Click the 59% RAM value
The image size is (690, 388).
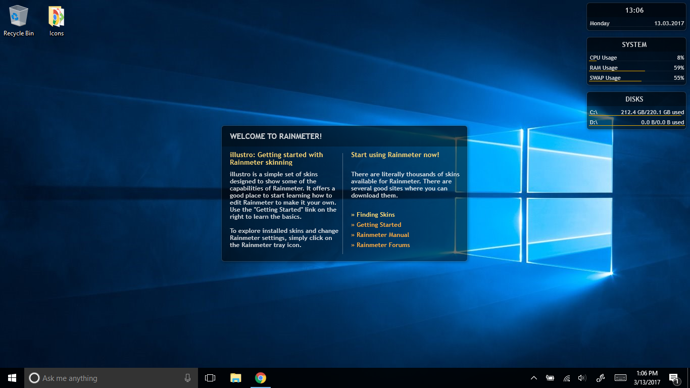coord(679,68)
